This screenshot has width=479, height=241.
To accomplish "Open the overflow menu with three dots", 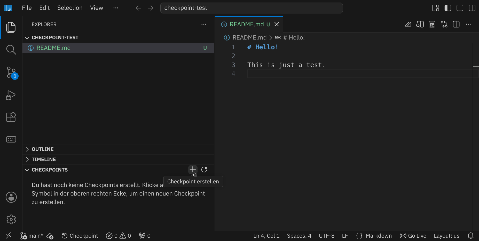I will (116, 8).
